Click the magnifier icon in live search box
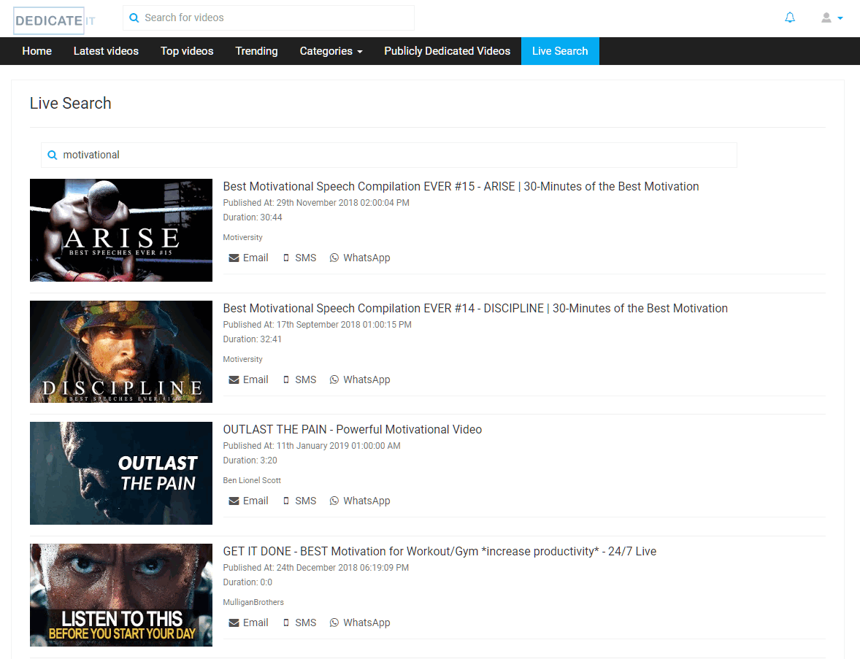This screenshot has height=659, width=860. [52, 155]
